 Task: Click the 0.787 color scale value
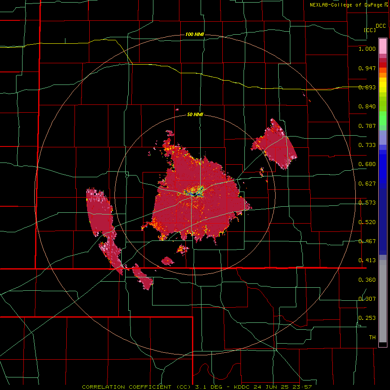[x=367, y=126]
